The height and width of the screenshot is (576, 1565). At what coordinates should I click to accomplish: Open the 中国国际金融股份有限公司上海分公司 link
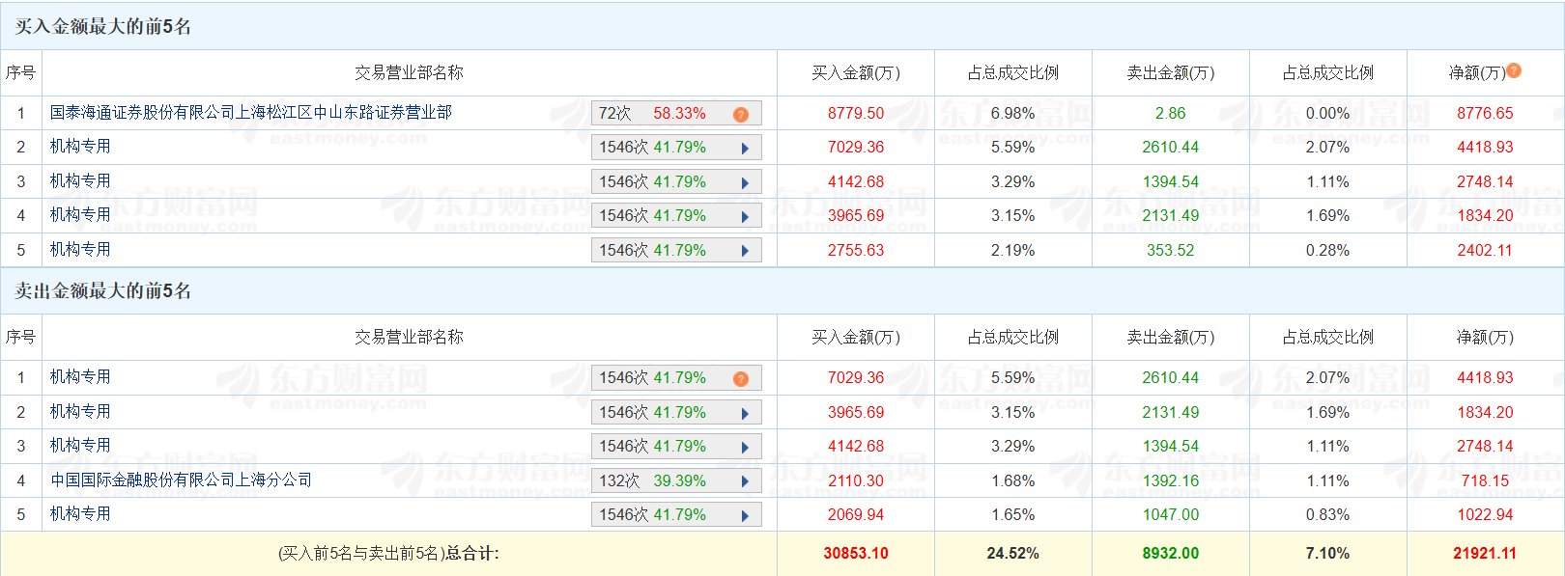coord(182,480)
